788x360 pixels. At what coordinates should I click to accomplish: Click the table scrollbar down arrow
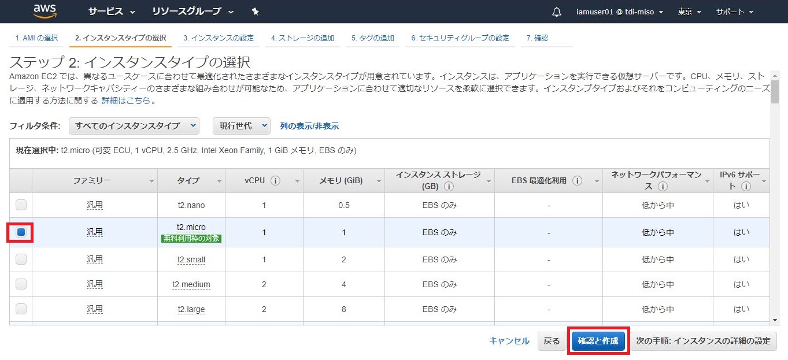click(x=775, y=320)
